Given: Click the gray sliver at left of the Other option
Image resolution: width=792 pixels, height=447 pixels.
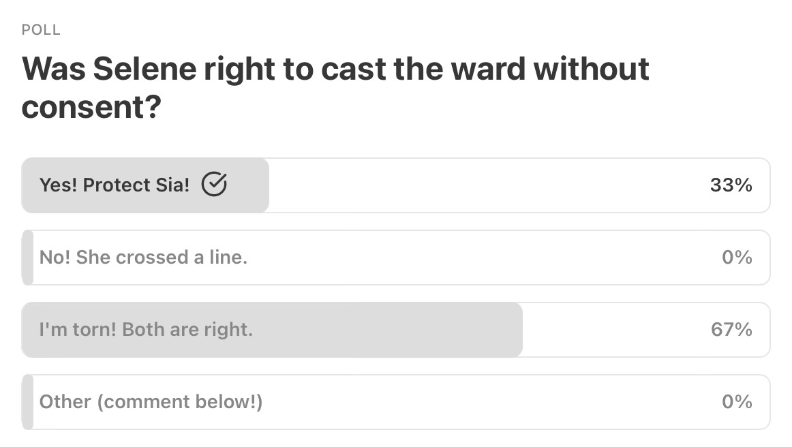Looking at the screenshot, I should [28, 402].
